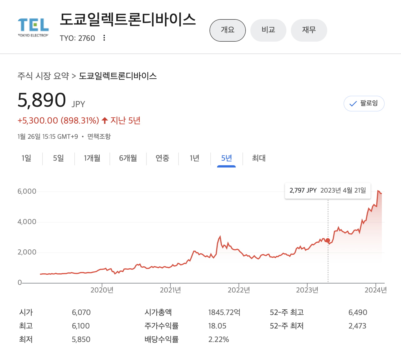The height and width of the screenshot is (353, 401).
Task: Click the 배당수익률 label
Action: click(x=161, y=339)
